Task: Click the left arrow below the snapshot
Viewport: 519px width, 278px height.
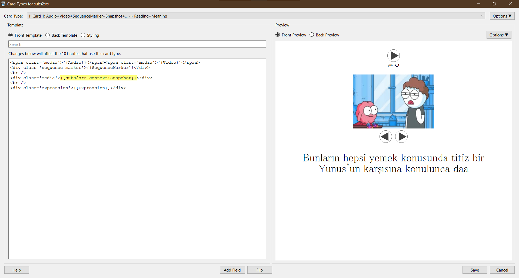Action: 385,137
